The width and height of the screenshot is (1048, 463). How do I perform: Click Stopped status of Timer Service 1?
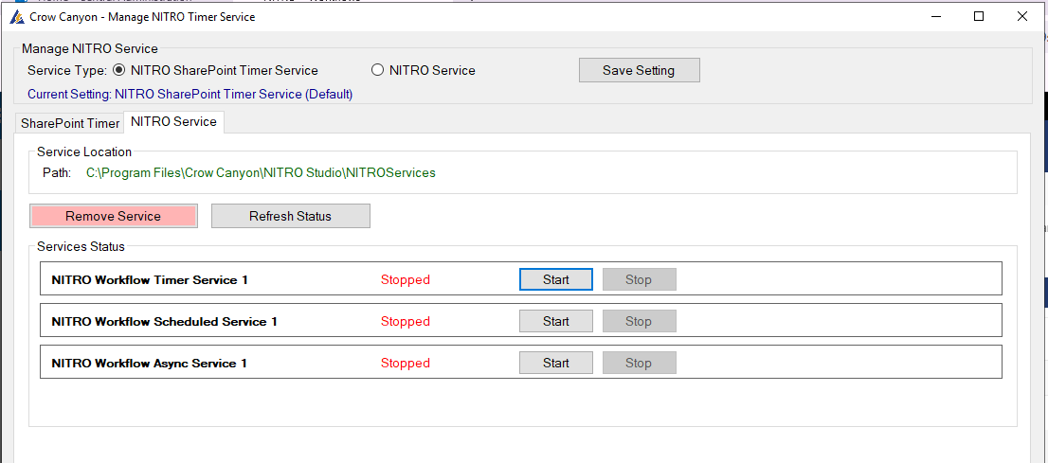405,280
